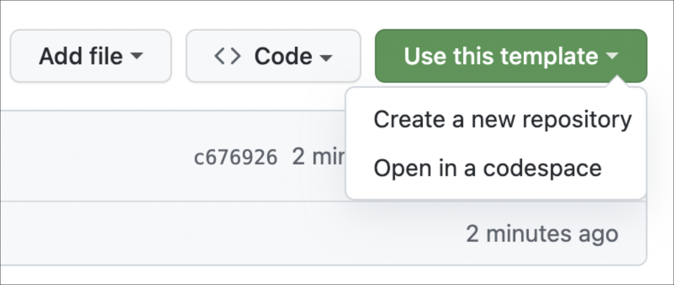Choose Open in a codespace
The image size is (674, 285).
[x=487, y=169]
